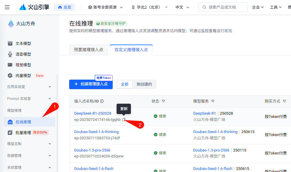Viewport: 291px width, 172px height.
Task: Collapse 系统管理 section
Action: pos(29,167)
